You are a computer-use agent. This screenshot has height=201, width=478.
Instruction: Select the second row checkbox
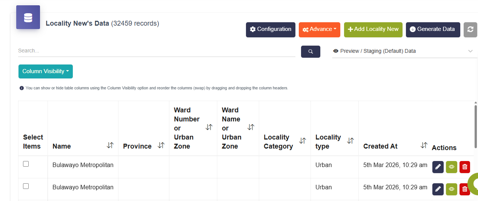coord(26,186)
